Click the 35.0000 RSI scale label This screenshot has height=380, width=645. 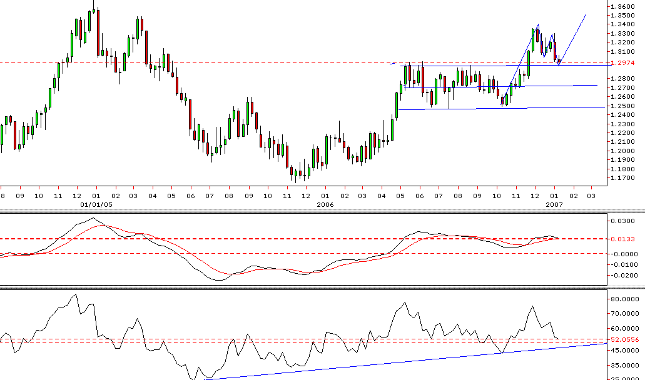(625, 365)
